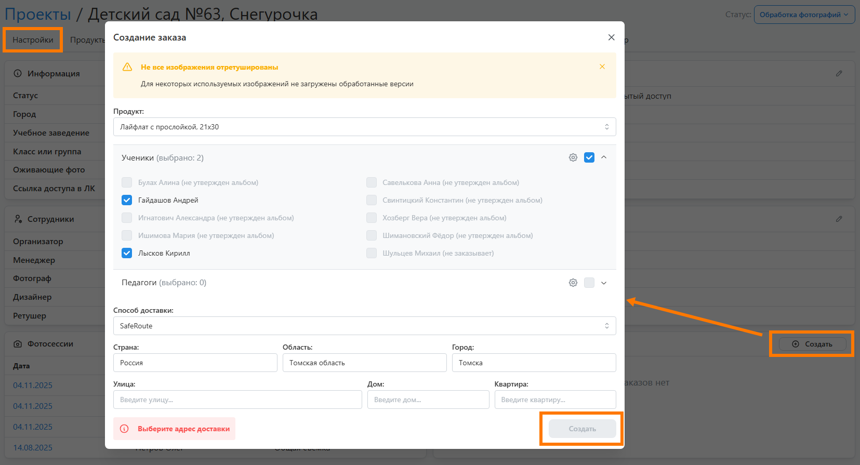Close the Создание заказа dialog
This screenshot has width=860, height=465.
click(611, 37)
